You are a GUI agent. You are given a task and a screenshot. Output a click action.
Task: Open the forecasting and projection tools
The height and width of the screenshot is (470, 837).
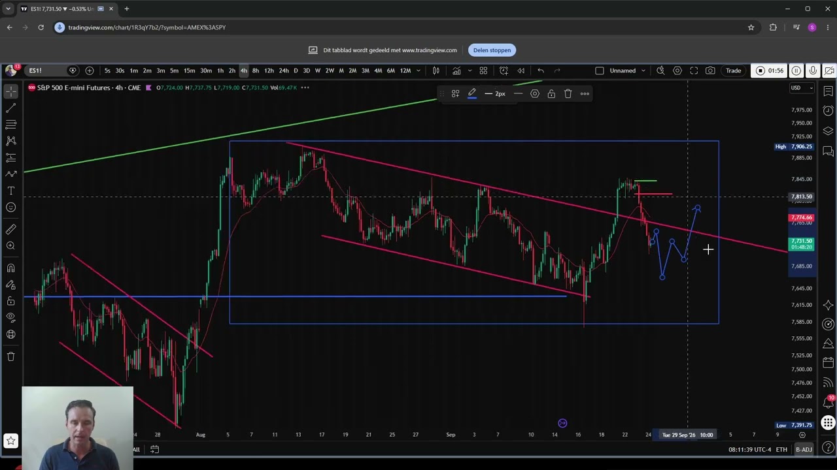tap(11, 157)
